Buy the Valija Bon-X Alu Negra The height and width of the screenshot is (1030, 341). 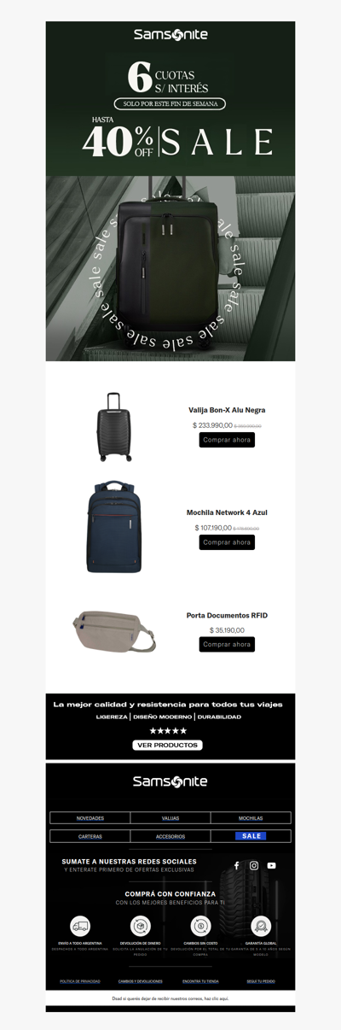coord(227,440)
